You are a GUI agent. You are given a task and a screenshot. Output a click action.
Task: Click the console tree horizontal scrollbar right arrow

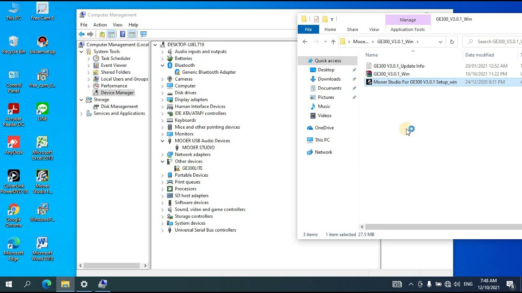click(145, 266)
